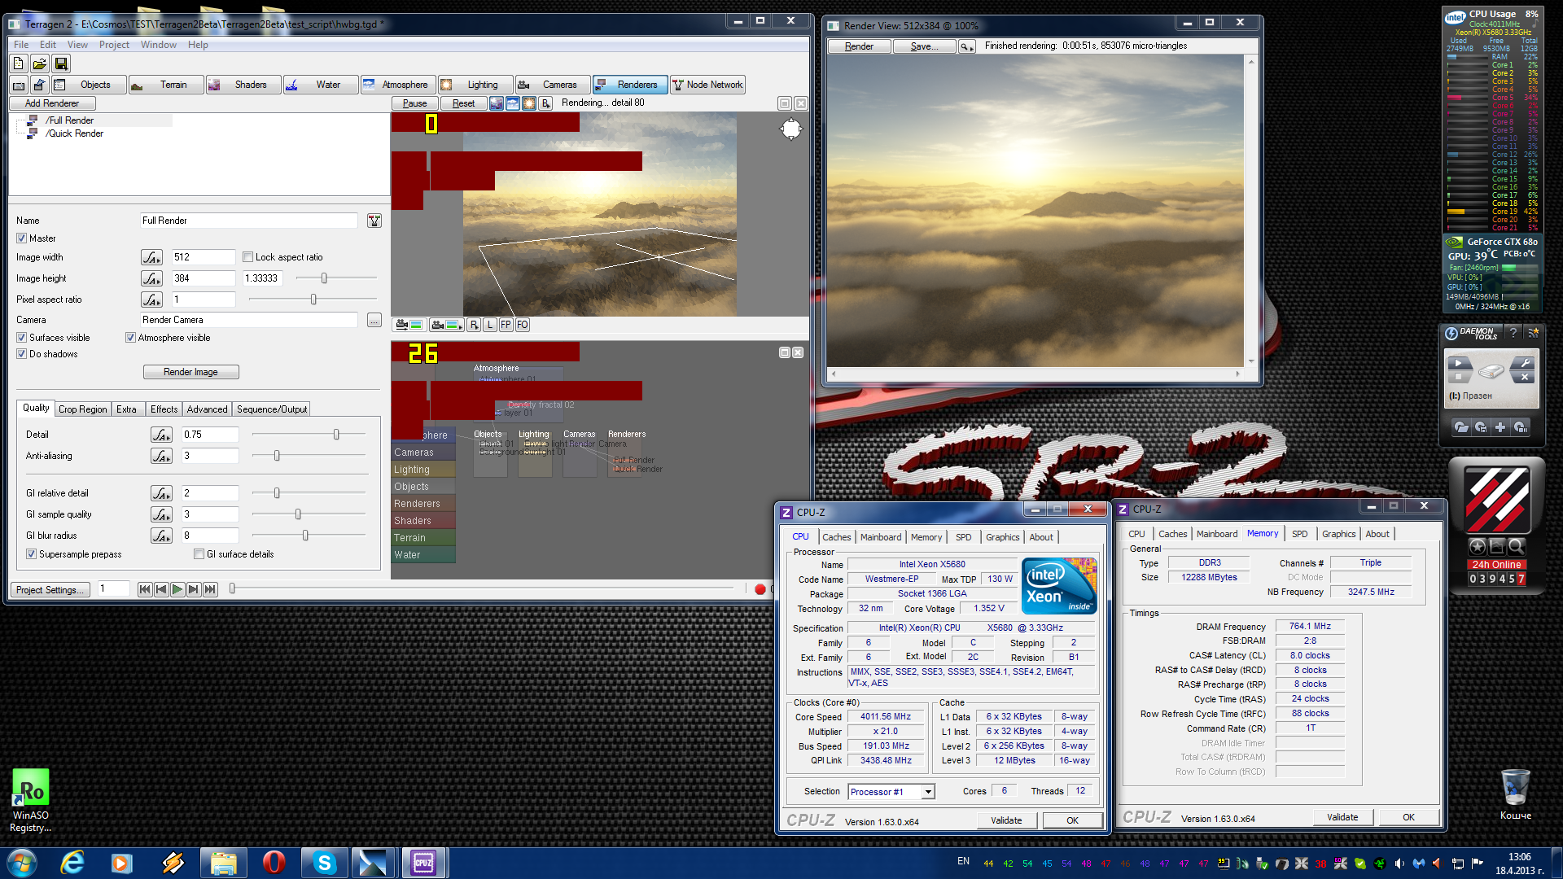The height and width of the screenshot is (879, 1563).
Task: Open SPD tab in right CPU-Z window
Action: [1300, 534]
